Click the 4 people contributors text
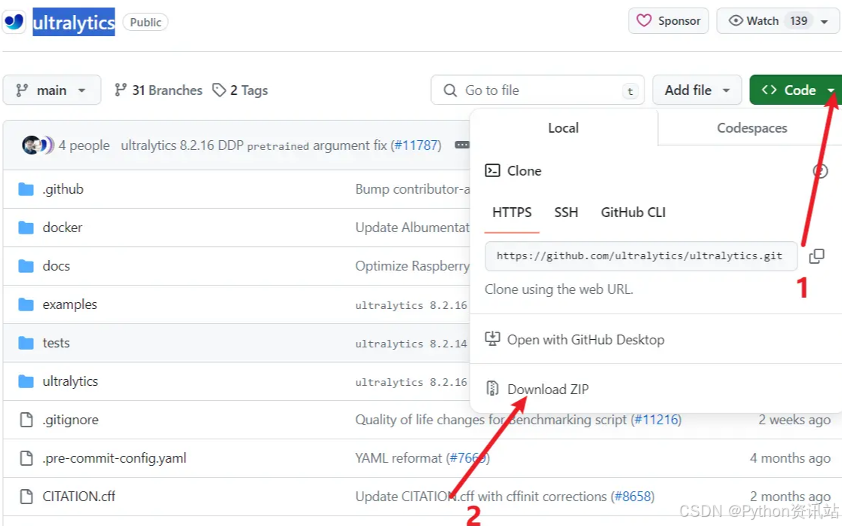 pyautogui.click(x=84, y=145)
